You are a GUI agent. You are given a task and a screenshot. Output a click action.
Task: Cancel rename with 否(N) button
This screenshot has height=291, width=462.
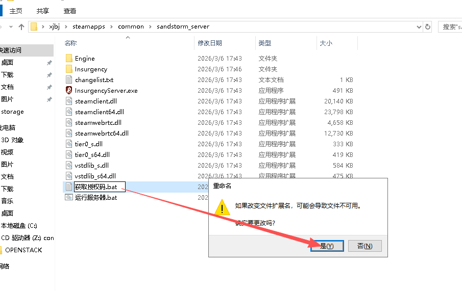click(364, 246)
